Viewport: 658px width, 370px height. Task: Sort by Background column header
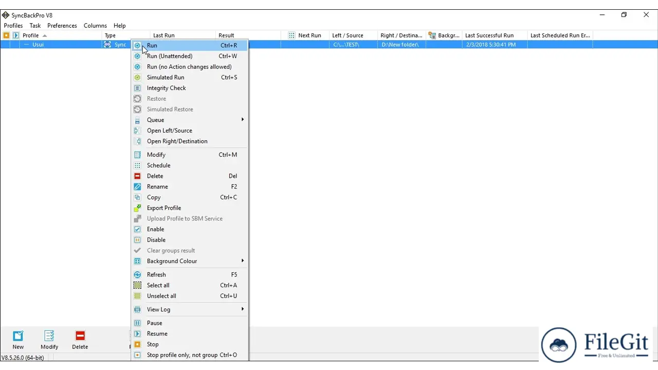point(444,35)
